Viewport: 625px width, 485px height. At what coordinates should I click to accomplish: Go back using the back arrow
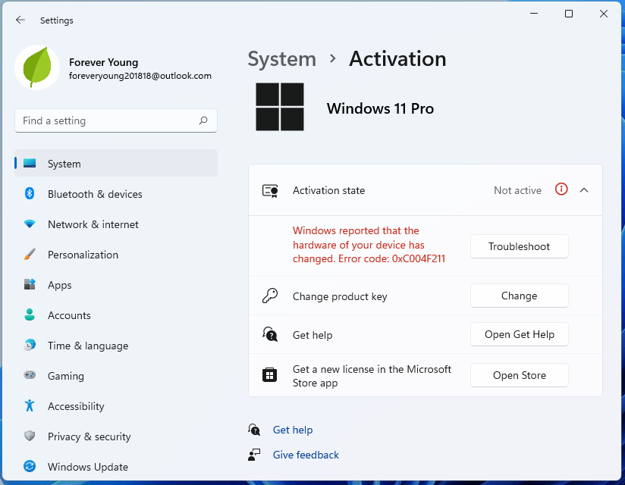(20, 20)
